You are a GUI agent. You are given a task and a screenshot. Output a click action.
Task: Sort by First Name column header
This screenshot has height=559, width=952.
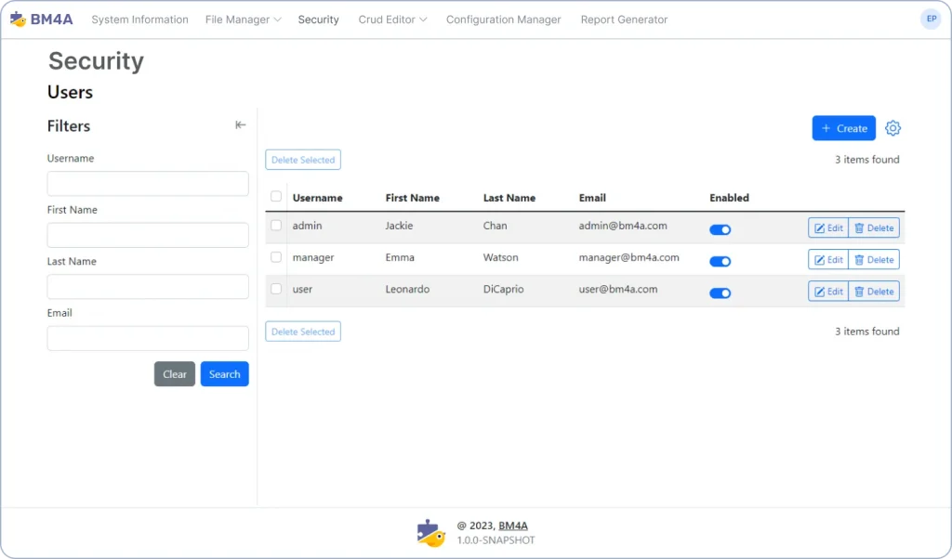[x=412, y=198]
